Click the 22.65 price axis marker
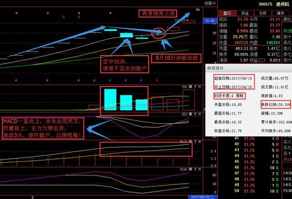This screenshot has height=199, width=292. pos(210,21)
